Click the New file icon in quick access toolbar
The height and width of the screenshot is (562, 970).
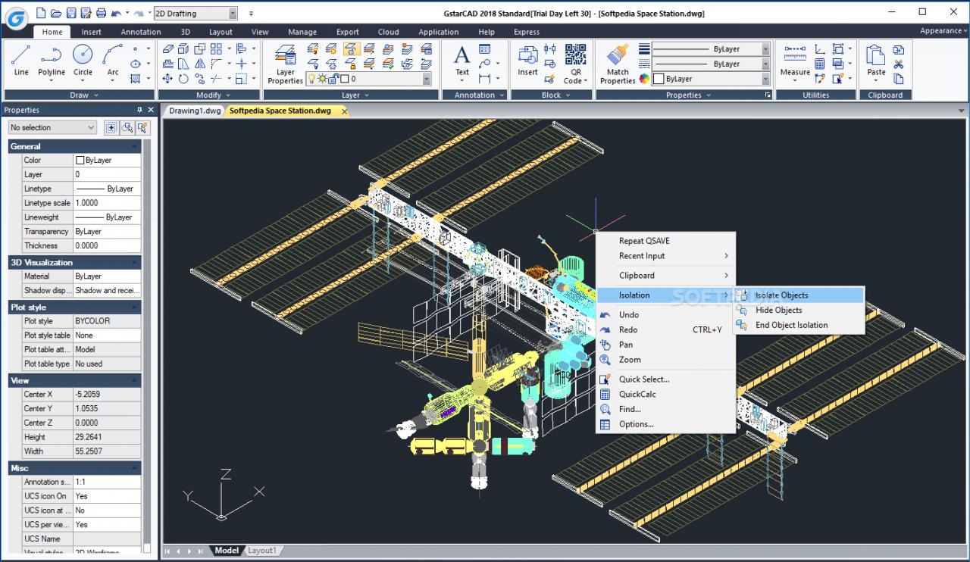click(41, 13)
